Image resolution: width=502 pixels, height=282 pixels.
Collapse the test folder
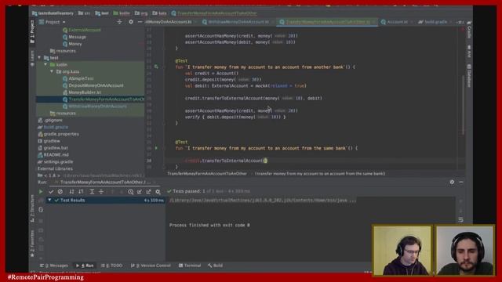click(40, 57)
